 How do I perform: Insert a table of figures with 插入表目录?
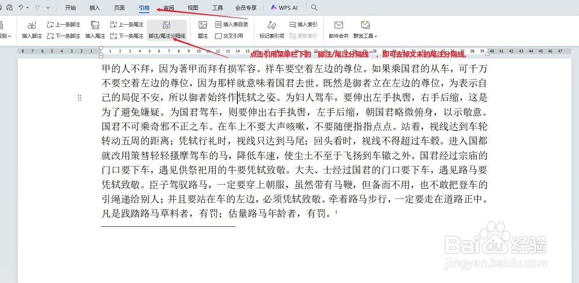pyautogui.click(x=232, y=24)
